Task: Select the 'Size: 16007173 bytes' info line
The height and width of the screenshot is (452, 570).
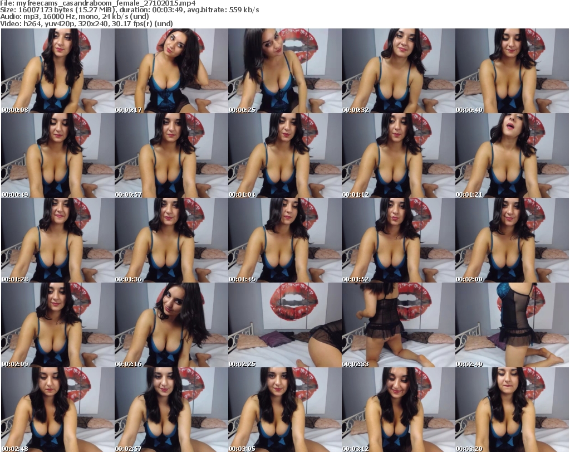Action: tap(130, 10)
